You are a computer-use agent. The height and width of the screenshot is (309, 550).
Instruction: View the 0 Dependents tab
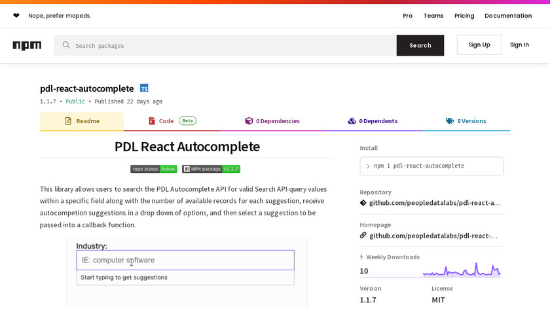[373, 121]
